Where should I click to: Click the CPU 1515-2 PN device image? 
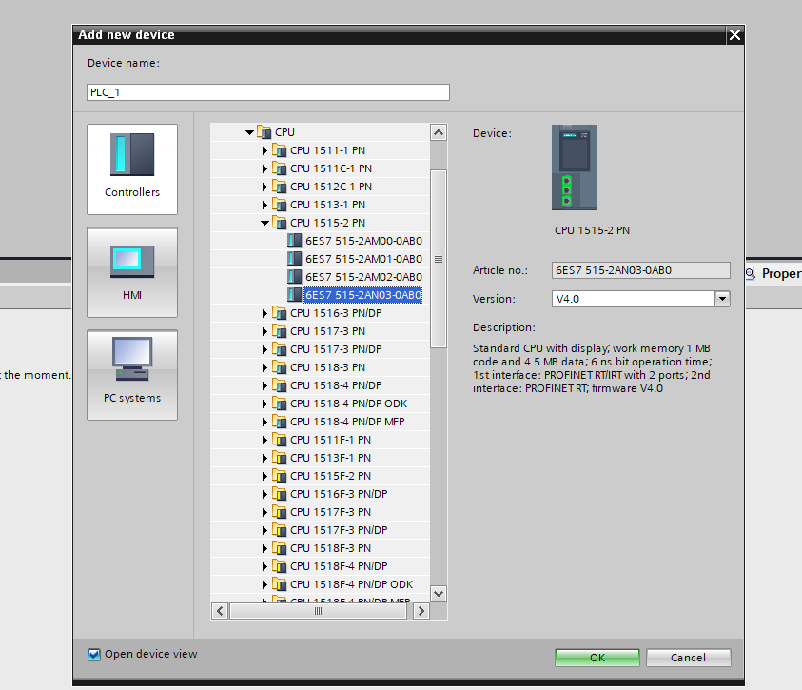click(575, 168)
